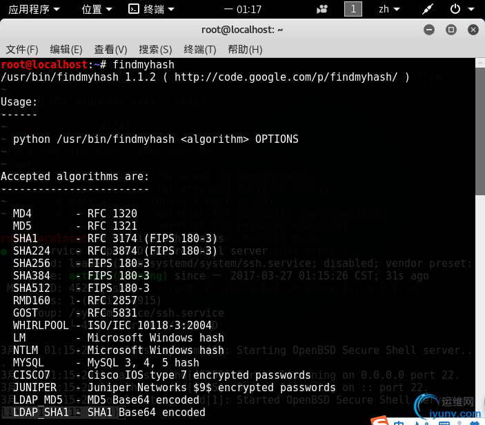Click the terminal vertical scrollbar thumb
Screen dimensions: 485x425
point(480,132)
